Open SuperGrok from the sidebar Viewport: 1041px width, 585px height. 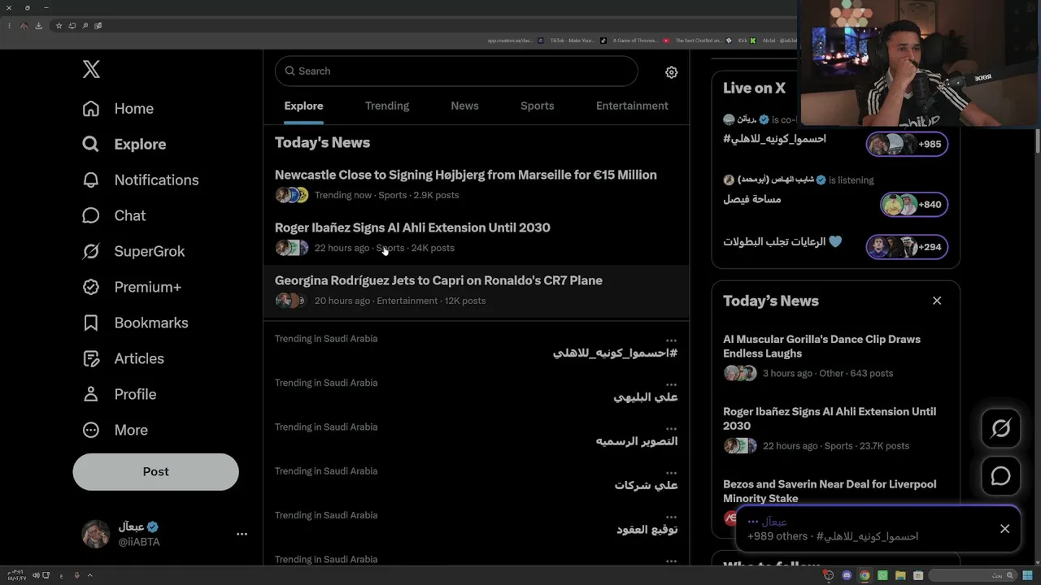tap(133, 251)
